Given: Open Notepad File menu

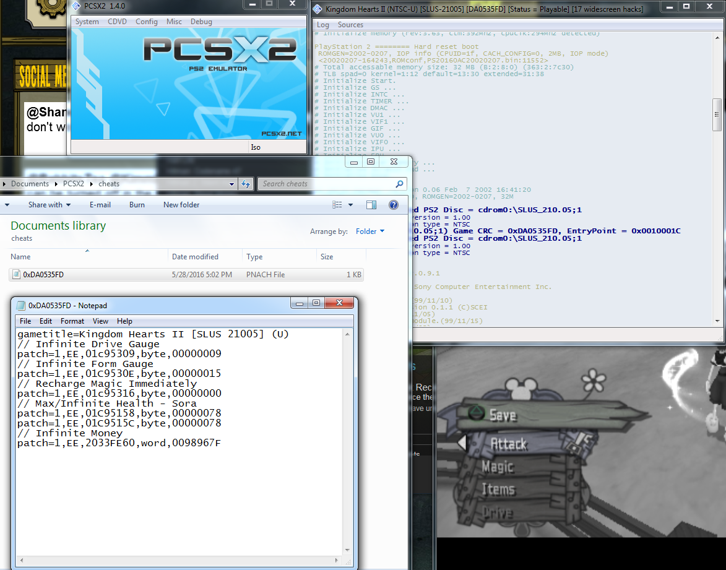Looking at the screenshot, I should click(25, 321).
